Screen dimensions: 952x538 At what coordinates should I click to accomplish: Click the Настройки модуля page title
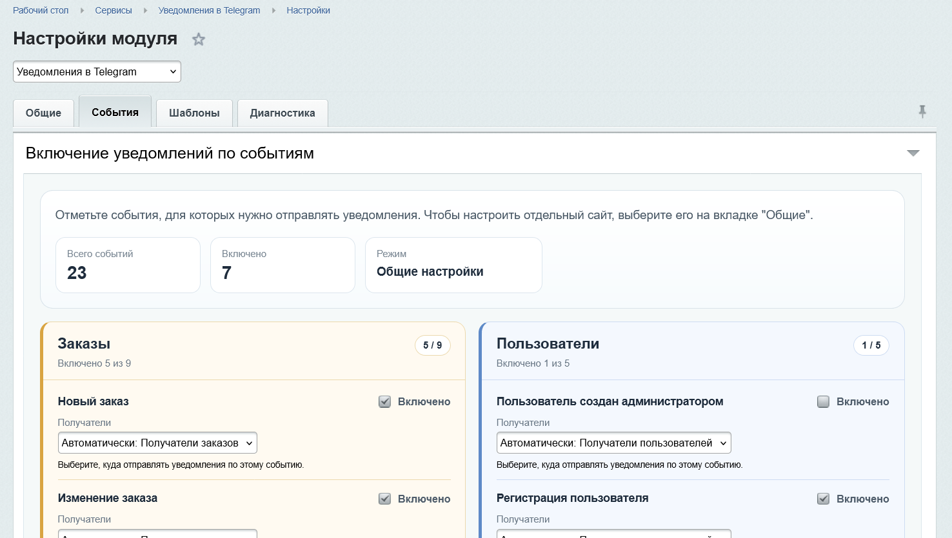(x=95, y=39)
